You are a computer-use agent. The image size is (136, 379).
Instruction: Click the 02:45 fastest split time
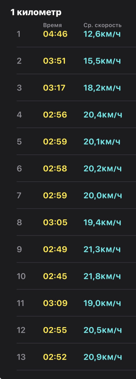(55, 276)
